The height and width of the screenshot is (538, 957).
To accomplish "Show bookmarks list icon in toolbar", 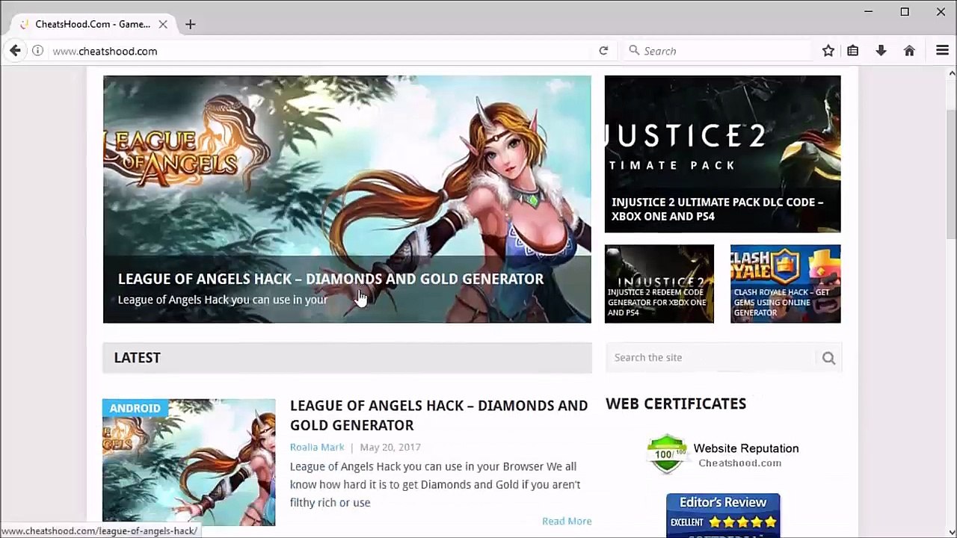I will point(852,51).
